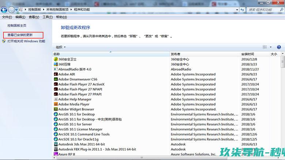Click the 所有控制面板项 breadcrumb

coord(57,9)
